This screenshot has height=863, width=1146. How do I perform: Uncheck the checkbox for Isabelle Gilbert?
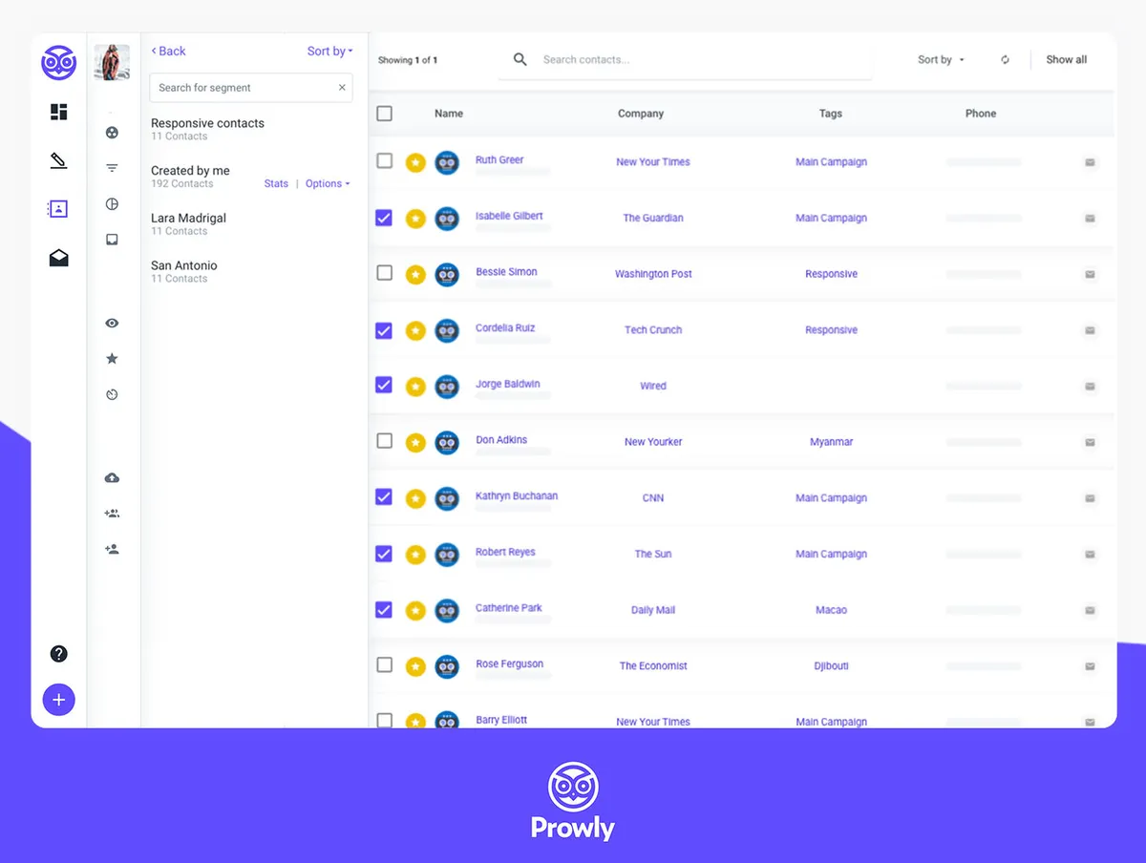[x=384, y=218]
